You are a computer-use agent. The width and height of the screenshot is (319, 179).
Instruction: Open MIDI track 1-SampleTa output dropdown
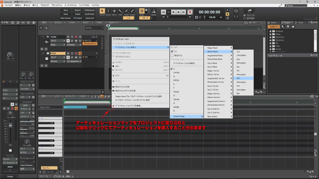74,61
